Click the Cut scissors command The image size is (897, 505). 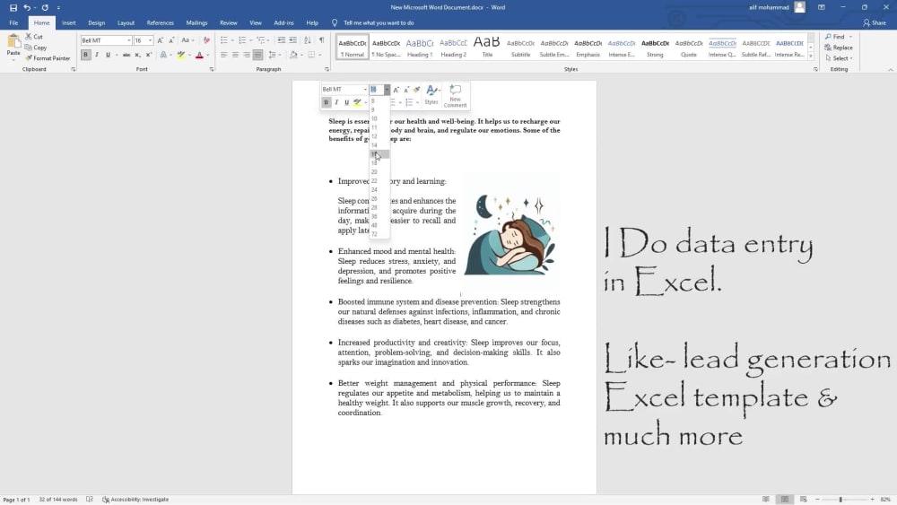coord(34,37)
